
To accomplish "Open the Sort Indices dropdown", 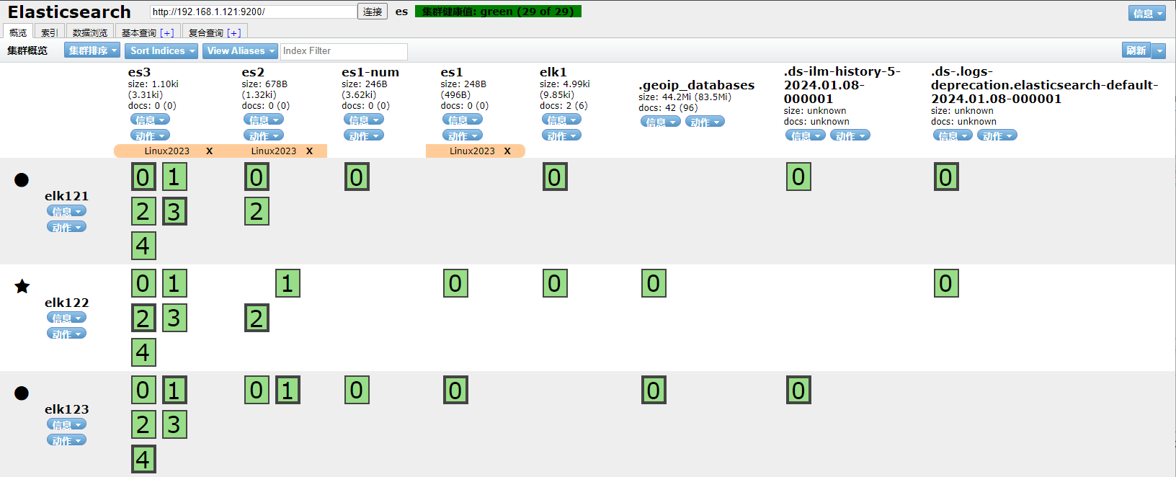I will [162, 51].
